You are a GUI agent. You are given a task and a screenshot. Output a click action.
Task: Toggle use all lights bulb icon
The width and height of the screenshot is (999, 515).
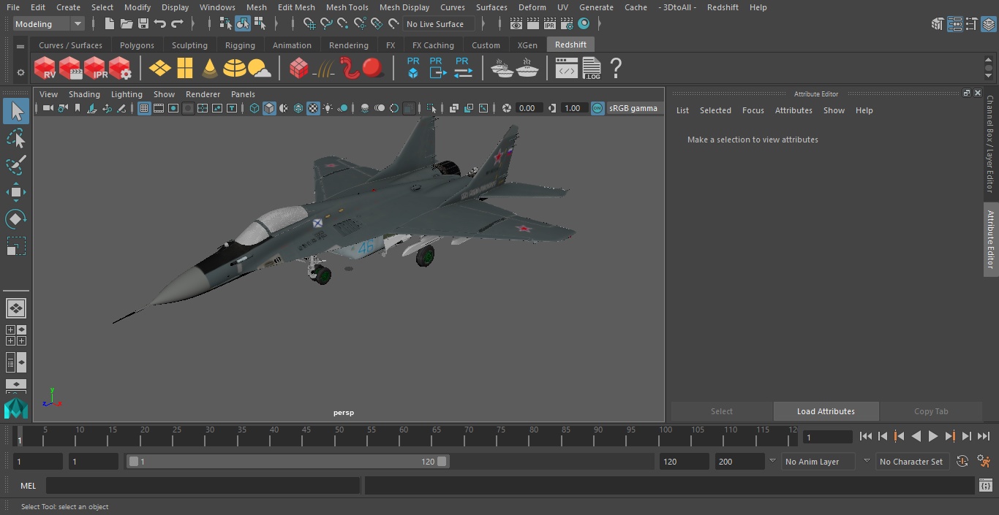pos(328,108)
